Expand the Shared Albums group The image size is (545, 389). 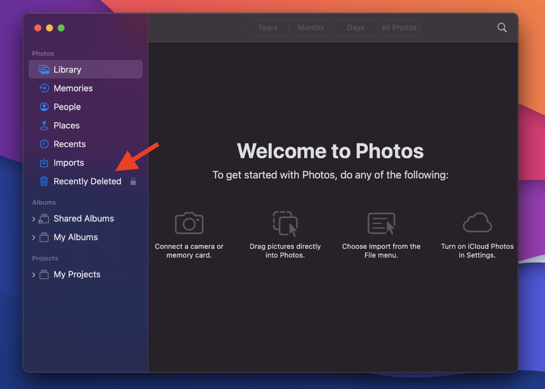(34, 219)
